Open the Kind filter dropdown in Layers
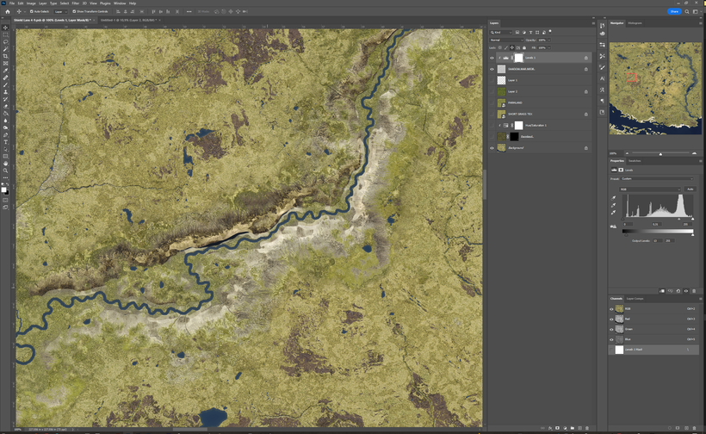Viewport: 706px width, 434px height. [502, 33]
